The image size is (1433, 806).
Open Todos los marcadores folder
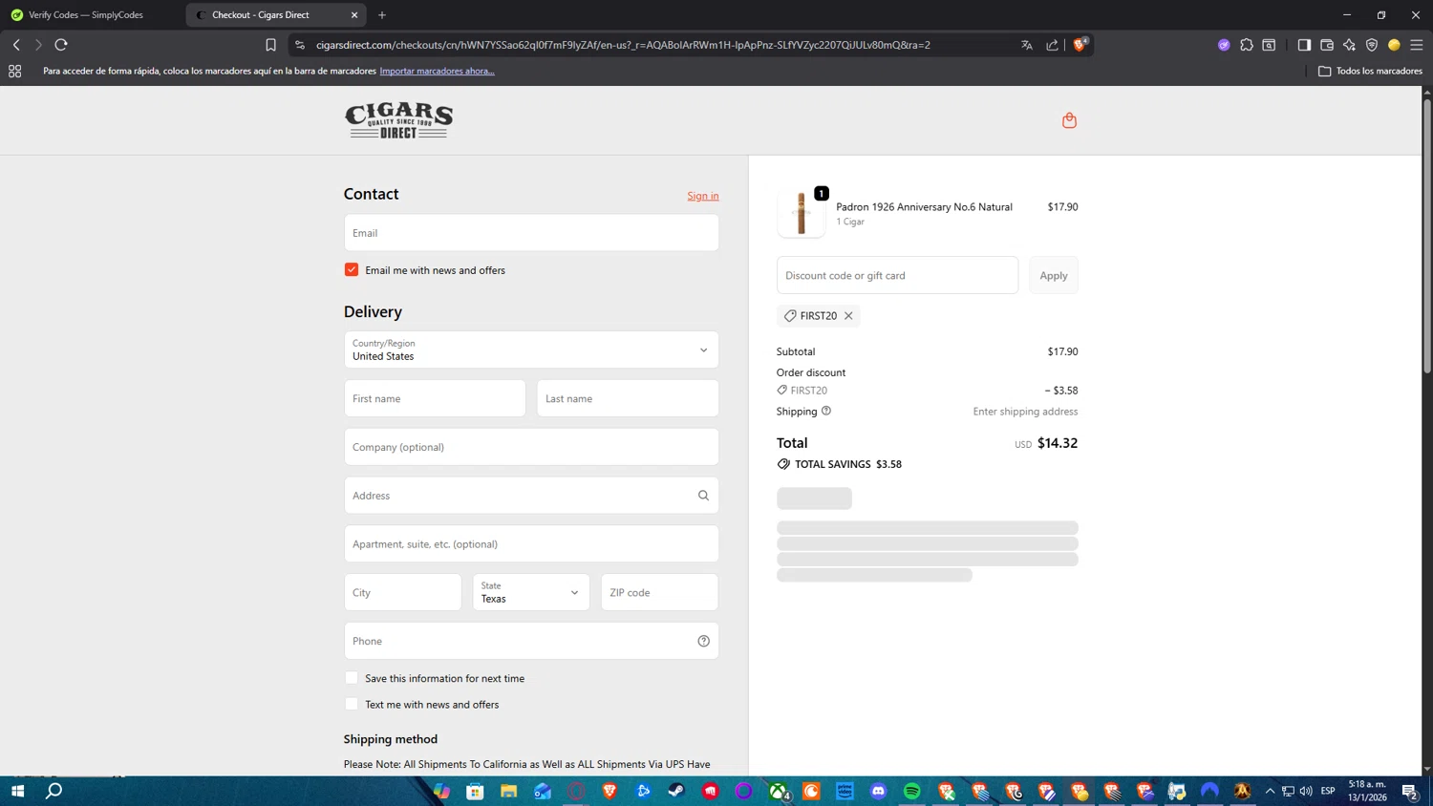[1370, 71]
